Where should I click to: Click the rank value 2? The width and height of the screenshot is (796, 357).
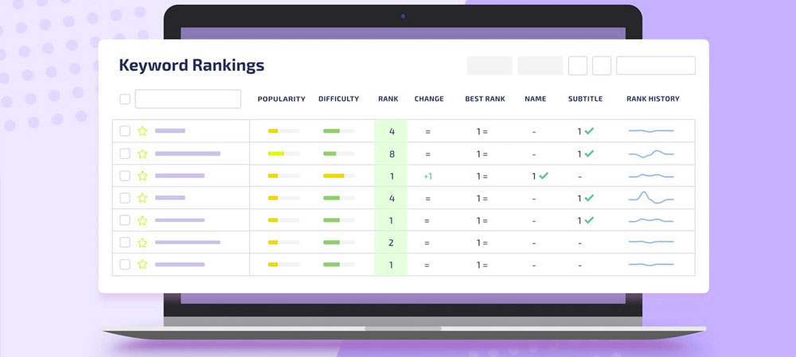[x=391, y=243]
